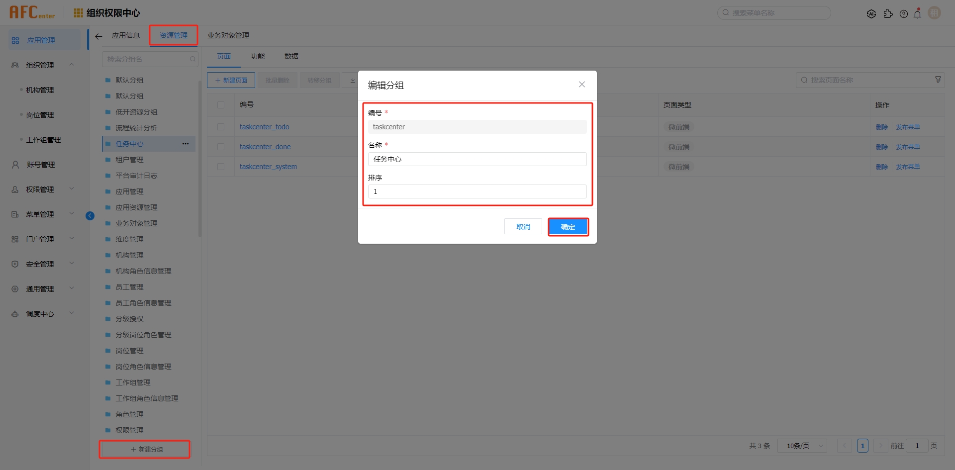Open the user avatar menu at top right

click(934, 12)
